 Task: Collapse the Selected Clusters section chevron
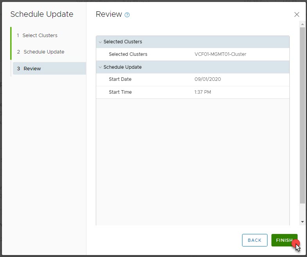[100, 42]
